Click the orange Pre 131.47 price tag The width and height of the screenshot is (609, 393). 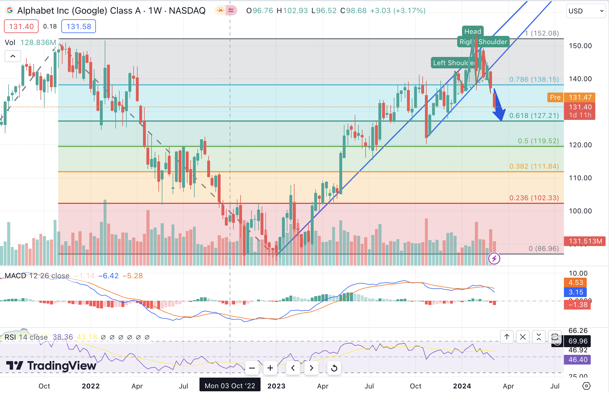click(x=571, y=97)
